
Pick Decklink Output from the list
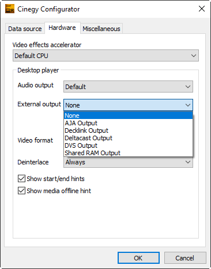pos(129,130)
